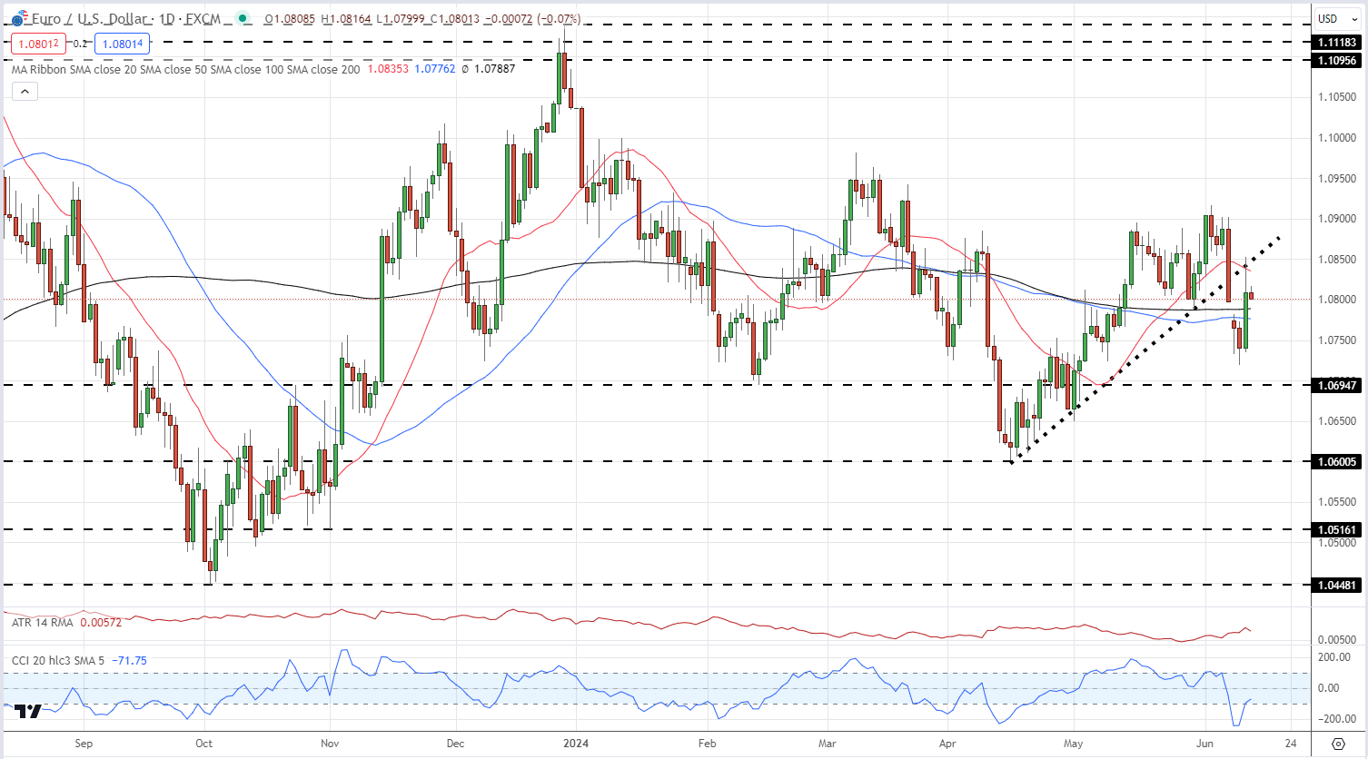Select the ATR 14 RMA legend
The height and width of the screenshot is (759, 1368).
click(x=44, y=623)
